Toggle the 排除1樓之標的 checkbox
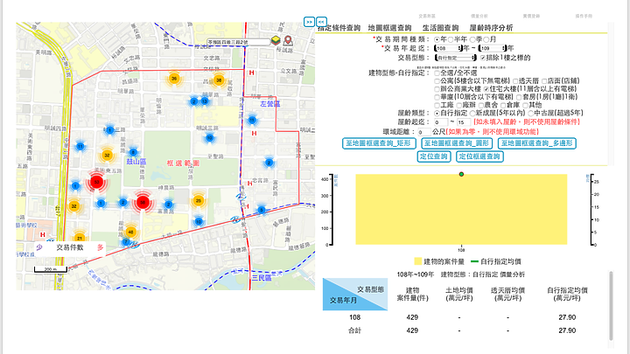The width and height of the screenshot is (630, 354). tap(483, 58)
